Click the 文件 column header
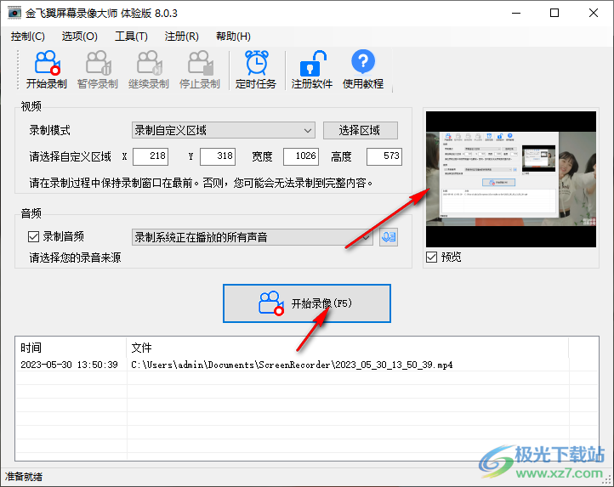Viewport: 614px width, 487px height. pos(348,348)
